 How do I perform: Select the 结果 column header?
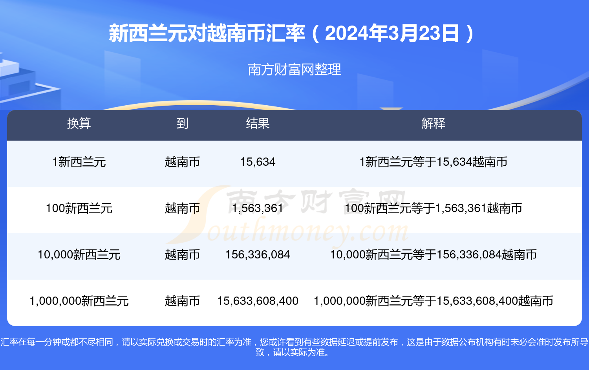click(258, 123)
